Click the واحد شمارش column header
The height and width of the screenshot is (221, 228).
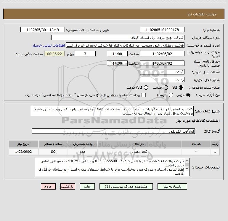(x=82, y=144)
